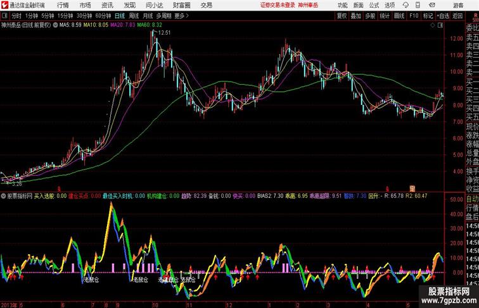479x308 pixels.
Task: Click the 叠加 overlay button
Action: click(x=356, y=16)
